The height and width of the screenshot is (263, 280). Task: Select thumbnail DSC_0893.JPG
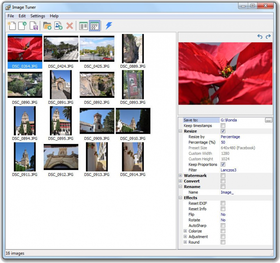(133, 87)
